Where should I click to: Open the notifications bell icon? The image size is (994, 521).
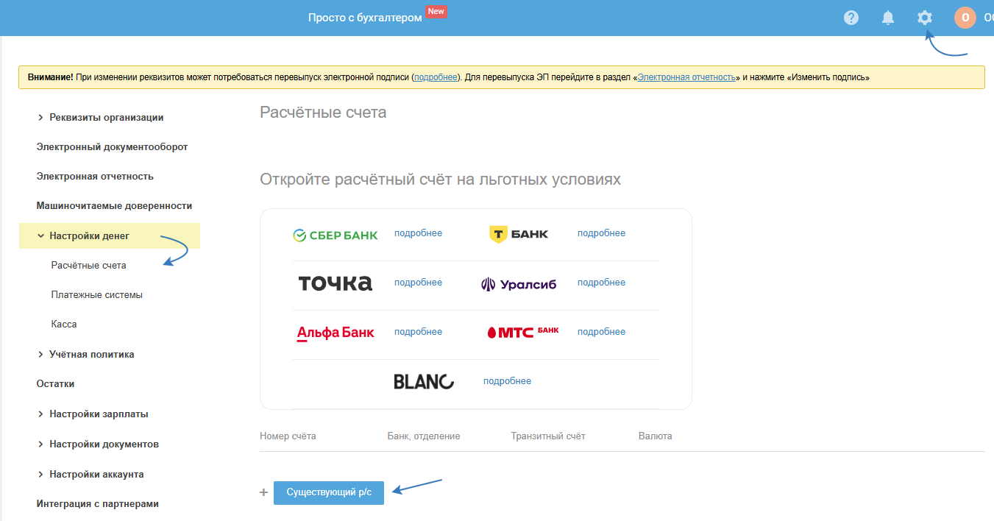pyautogui.click(x=888, y=18)
